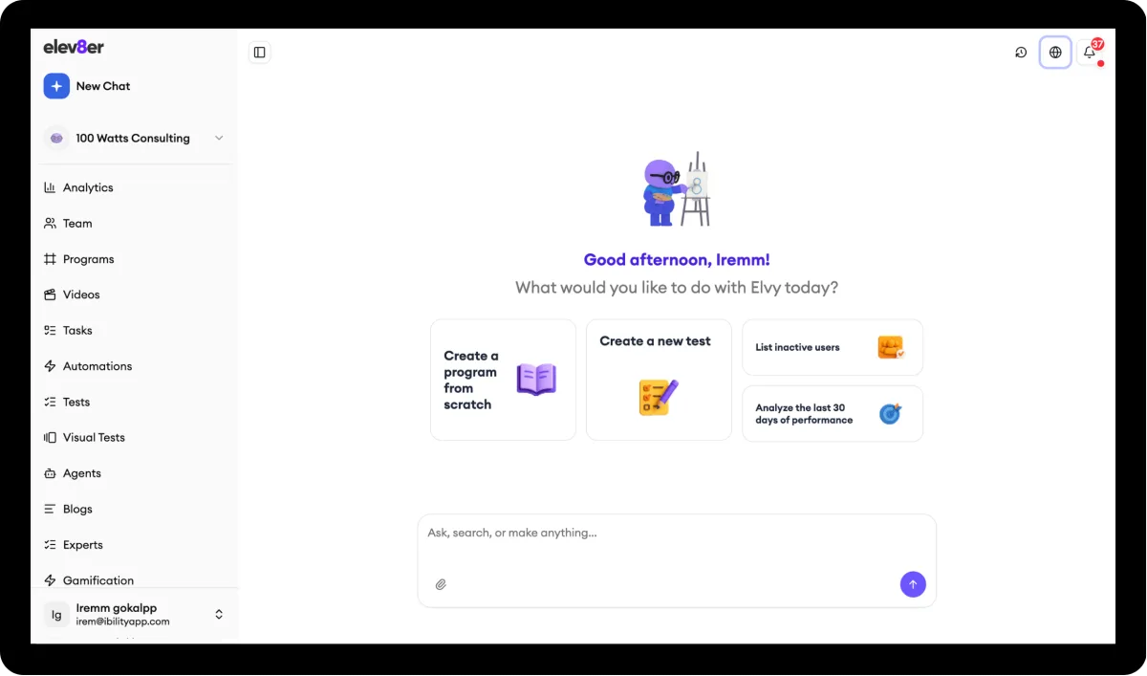Click the Blogs lines icon

pos(50,509)
